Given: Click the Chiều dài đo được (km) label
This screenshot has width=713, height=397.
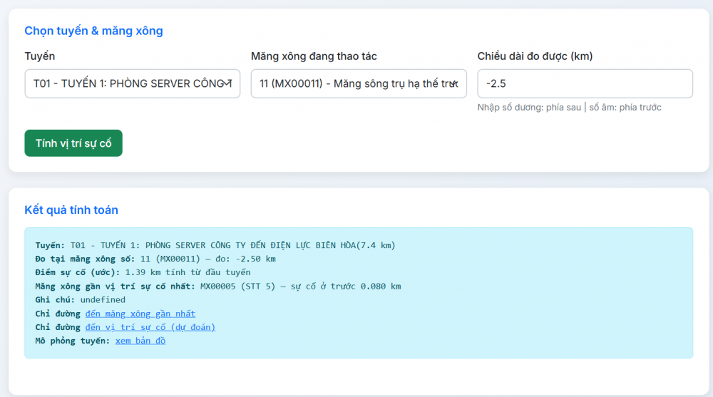Looking at the screenshot, I should click(535, 56).
